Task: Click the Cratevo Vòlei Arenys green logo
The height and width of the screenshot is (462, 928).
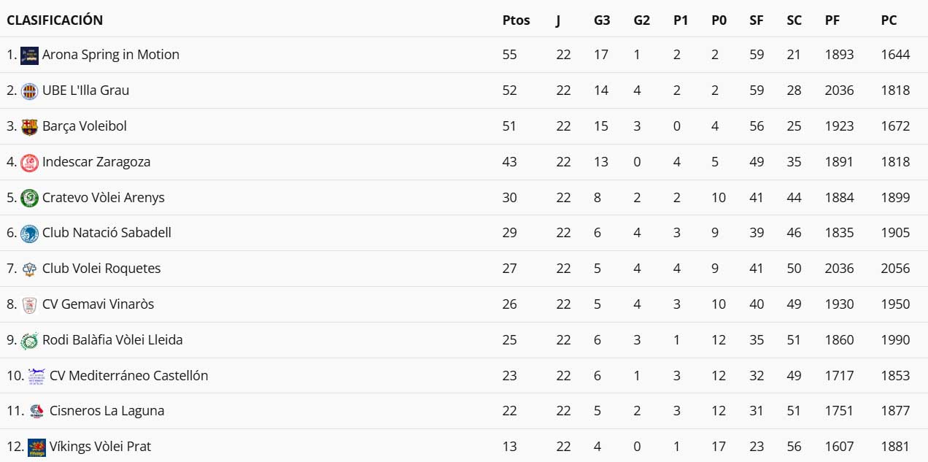Action: [29, 198]
